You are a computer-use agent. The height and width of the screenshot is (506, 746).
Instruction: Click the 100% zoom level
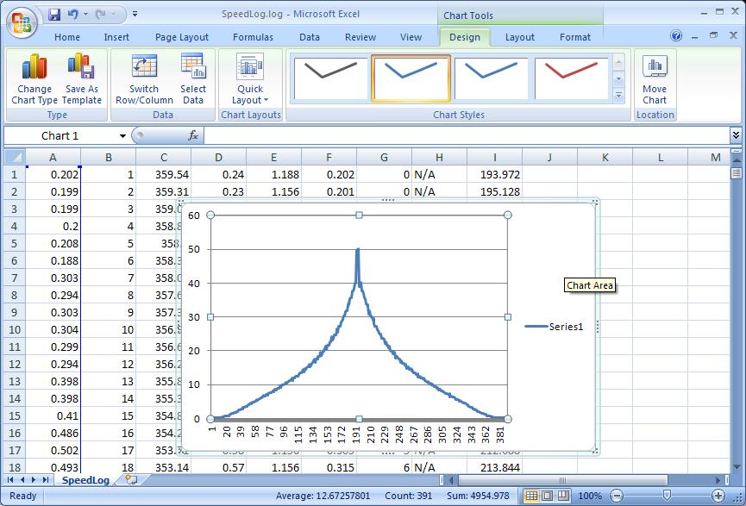coord(590,496)
